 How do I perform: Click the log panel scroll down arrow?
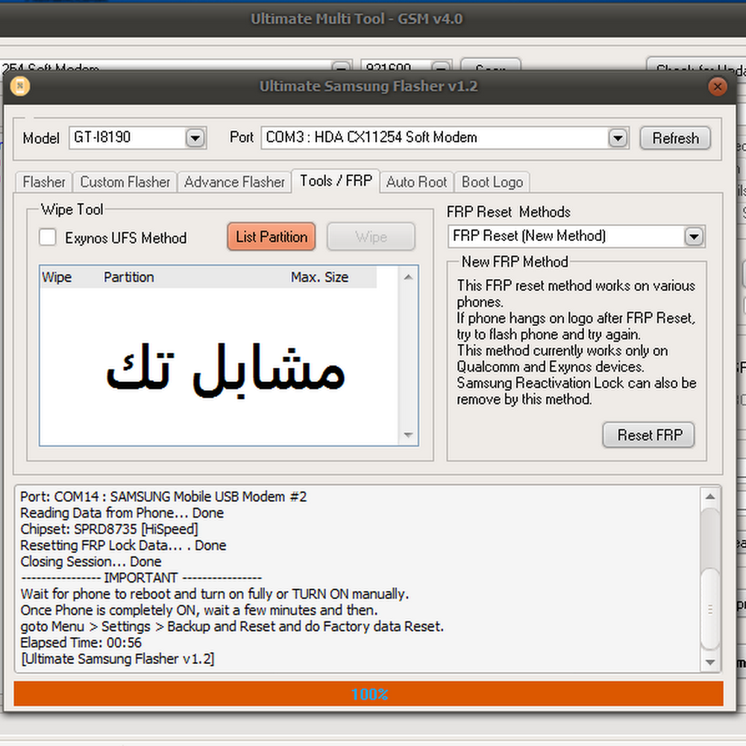coord(710,662)
